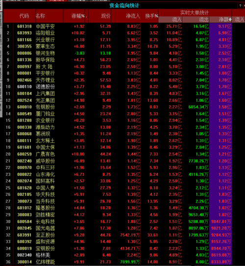
Task: Click the 代码 column header
Action: (x=24, y=16)
